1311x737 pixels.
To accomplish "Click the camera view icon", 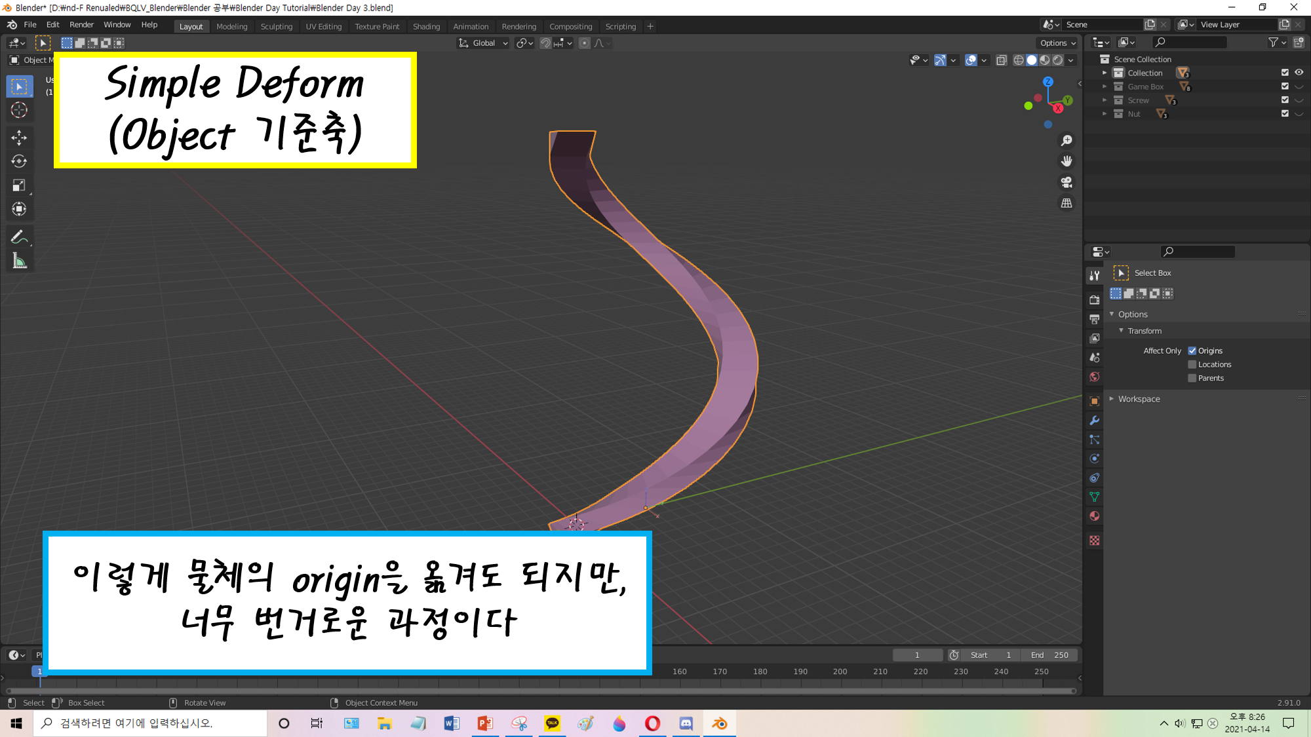I will click(1066, 182).
